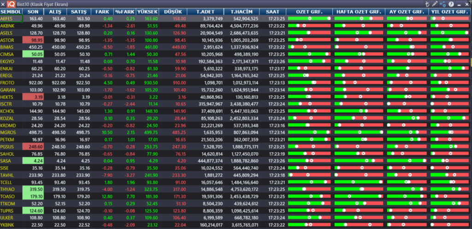Click TOASO last price 179.10
Viewport: 472px width, 229px height.
pos(33,196)
